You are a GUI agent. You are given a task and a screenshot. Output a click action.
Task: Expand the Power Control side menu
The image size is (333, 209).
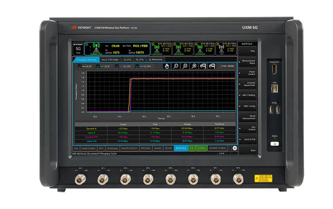click(249, 73)
